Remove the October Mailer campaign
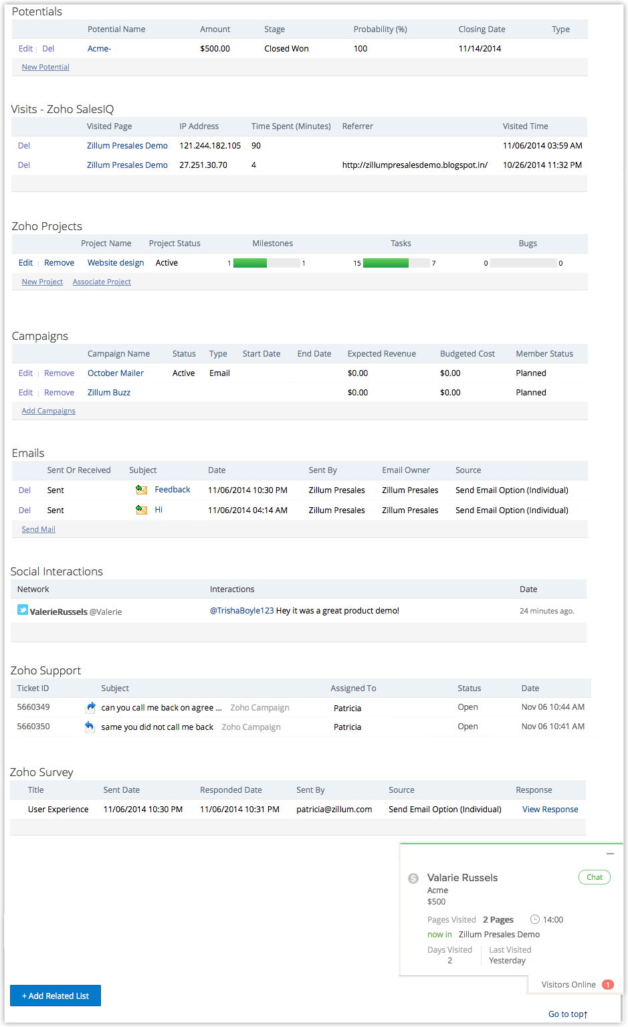 [x=60, y=373]
